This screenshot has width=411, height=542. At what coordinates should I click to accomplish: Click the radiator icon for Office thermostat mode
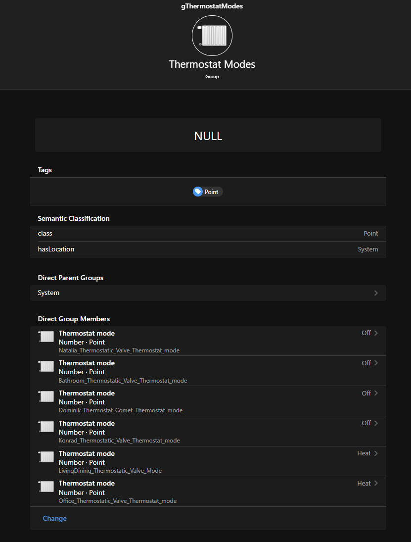click(46, 487)
